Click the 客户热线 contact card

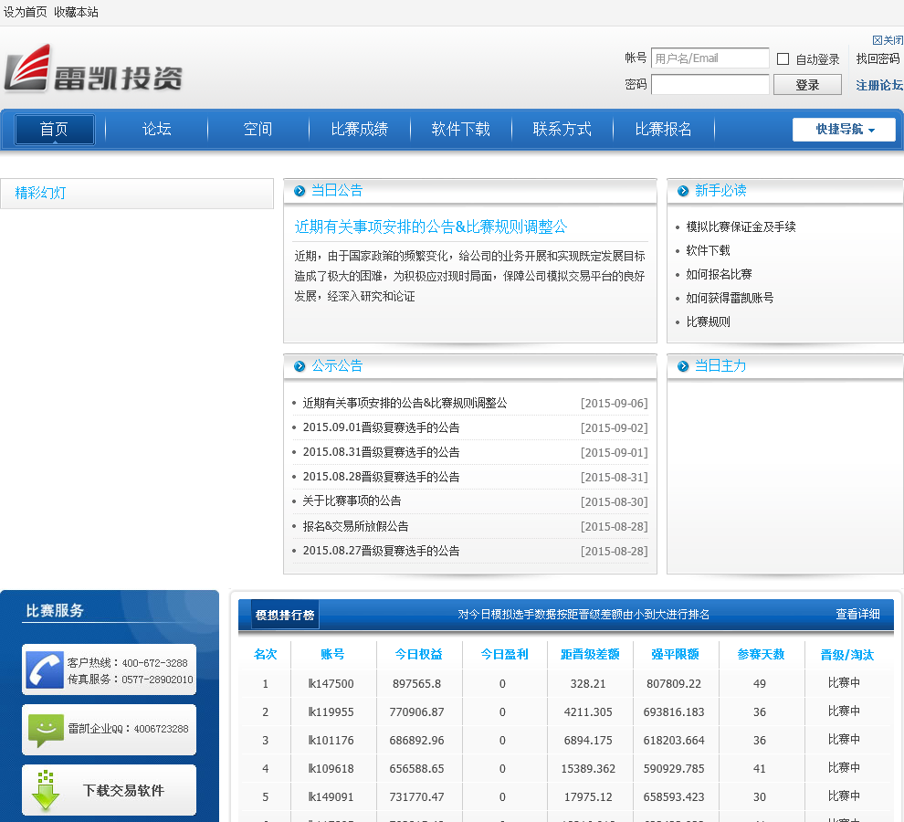tap(109, 669)
